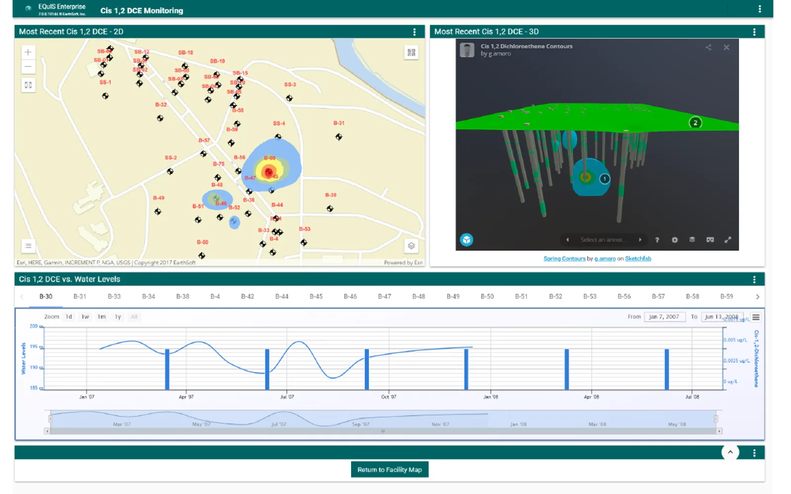Open the 3D widget options menu
This screenshot has height=494, width=791.
(x=754, y=32)
